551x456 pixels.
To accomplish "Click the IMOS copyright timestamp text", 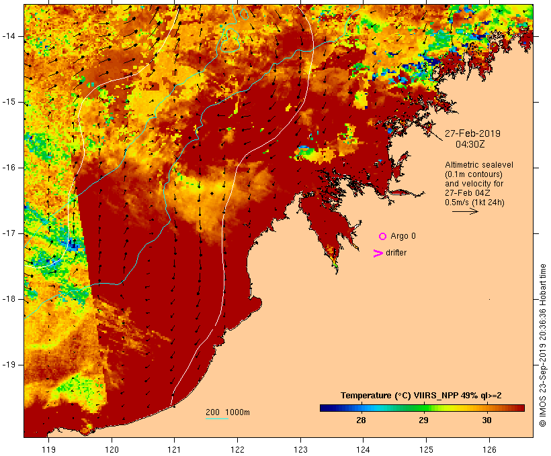I will 542,345.
